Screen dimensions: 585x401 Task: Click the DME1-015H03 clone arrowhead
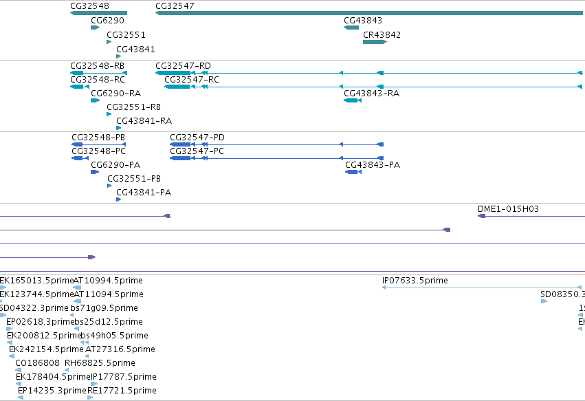pos(482,216)
